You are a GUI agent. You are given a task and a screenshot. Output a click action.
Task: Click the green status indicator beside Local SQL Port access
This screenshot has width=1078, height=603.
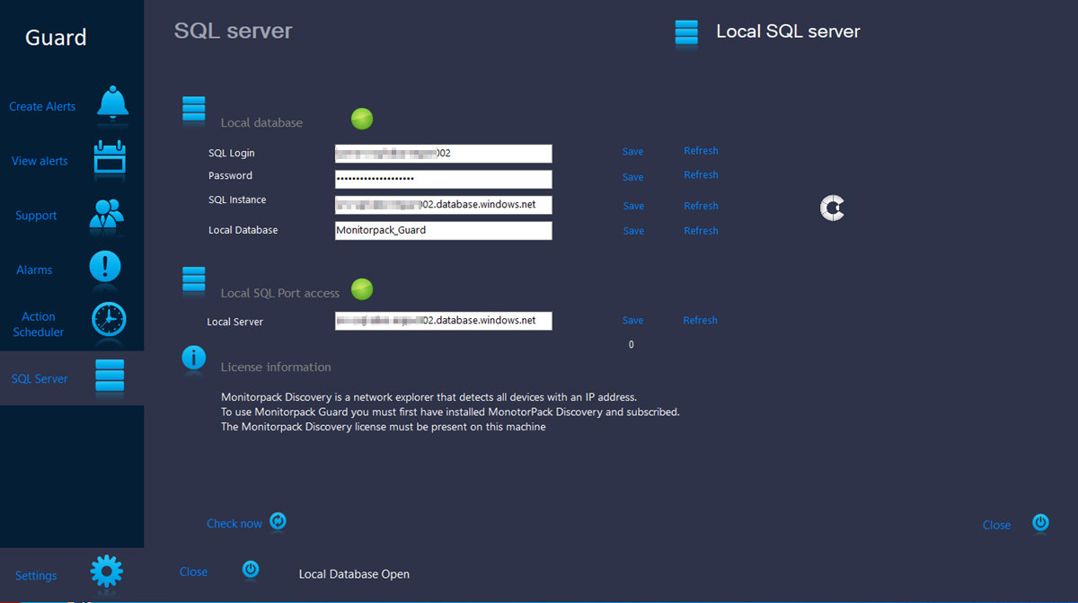coord(361,289)
